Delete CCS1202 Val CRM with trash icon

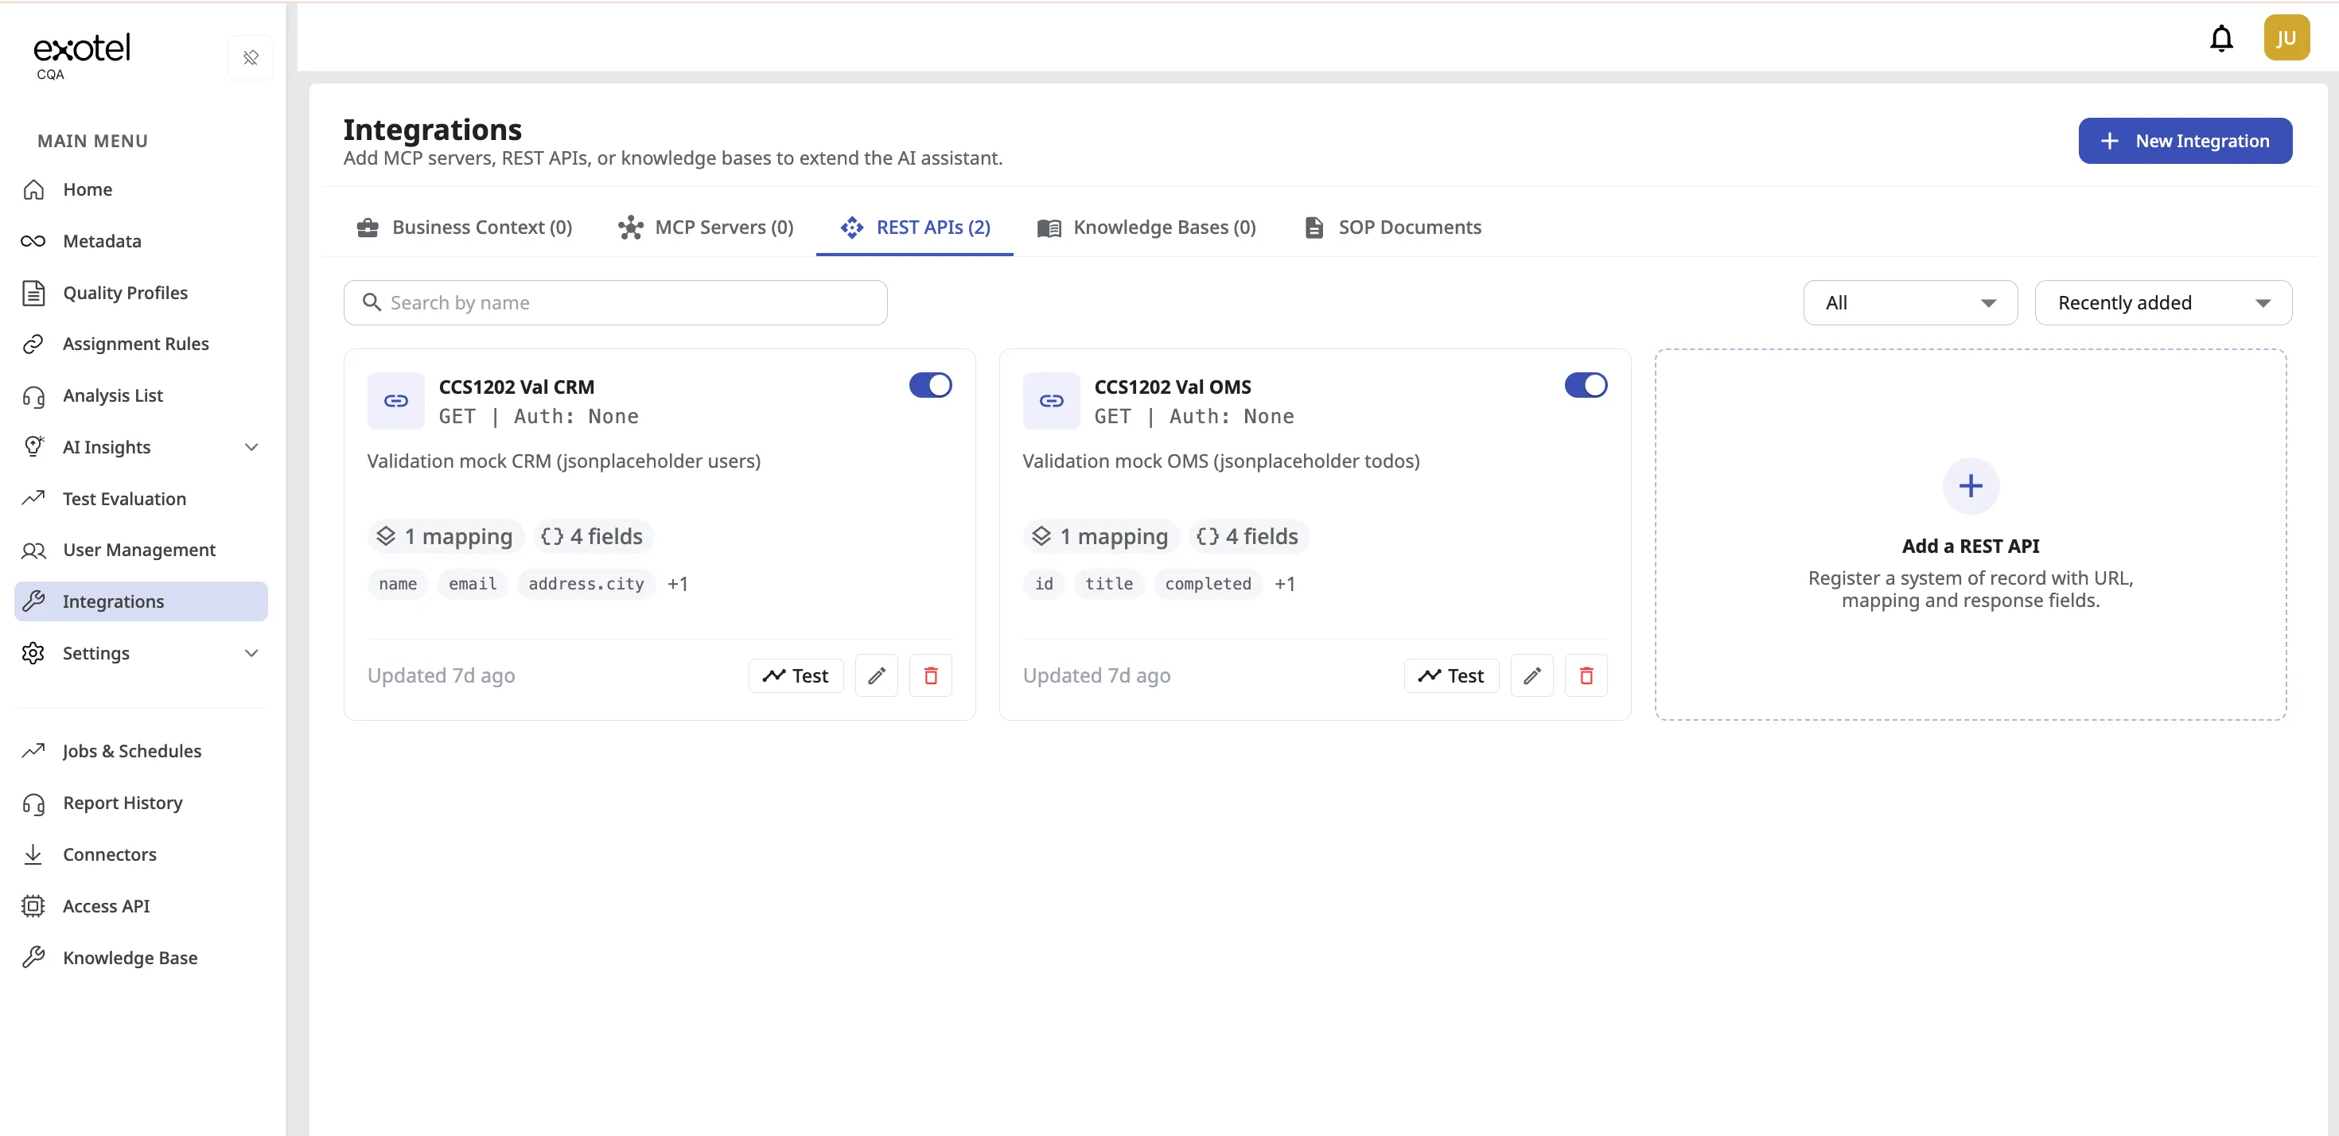click(x=931, y=675)
